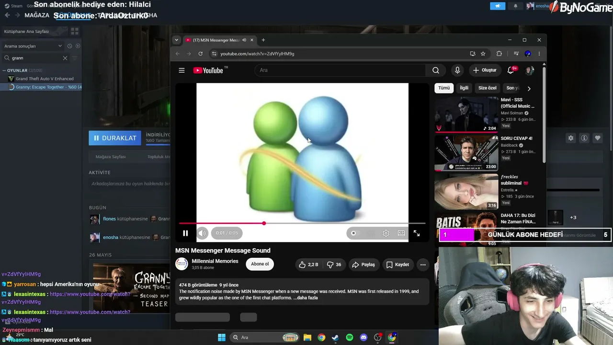Screen dimensions: 613x345
Task: Select the Size özel filter chip
Action: (x=488, y=88)
